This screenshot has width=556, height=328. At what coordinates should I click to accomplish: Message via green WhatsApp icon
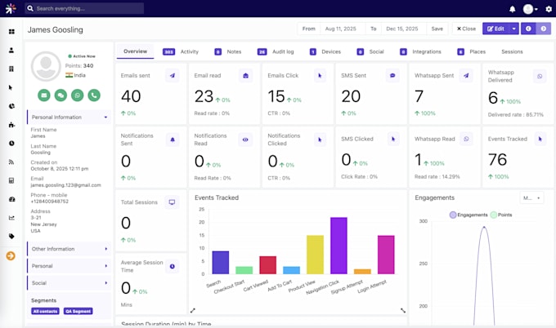click(x=78, y=95)
